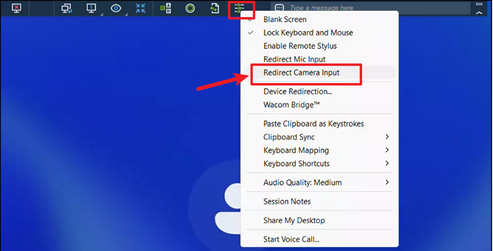
Task: Click the session recording circle icon
Action: pyautogui.click(x=190, y=8)
